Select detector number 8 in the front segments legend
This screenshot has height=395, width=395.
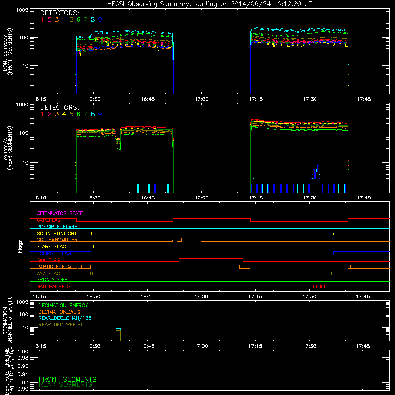coord(93,20)
